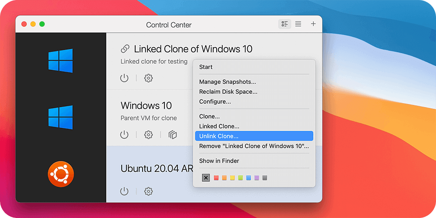This screenshot has width=436, height=218.
Task: Switch to the compact list view mode
Action: (298, 24)
